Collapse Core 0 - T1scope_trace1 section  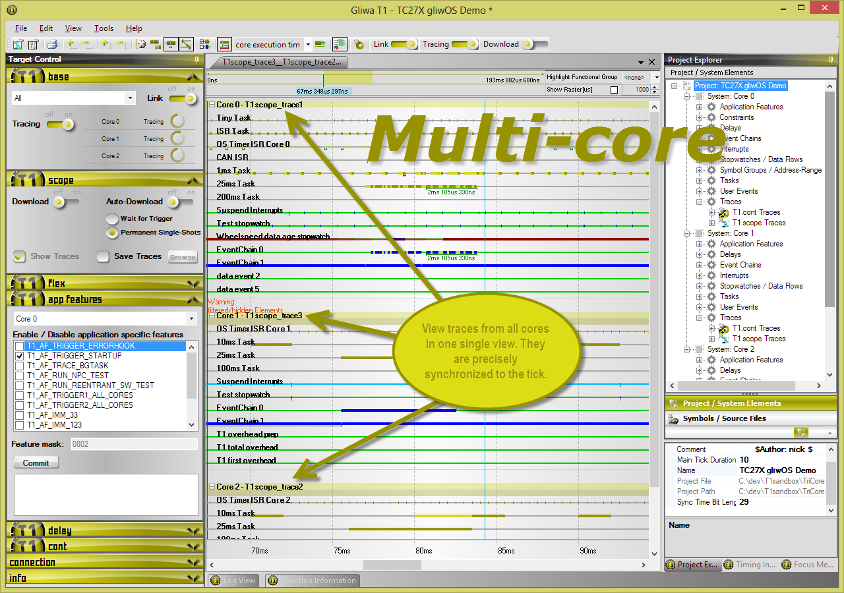coord(212,105)
